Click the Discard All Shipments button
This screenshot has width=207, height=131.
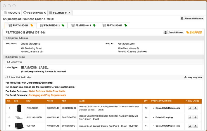point(192,18)
